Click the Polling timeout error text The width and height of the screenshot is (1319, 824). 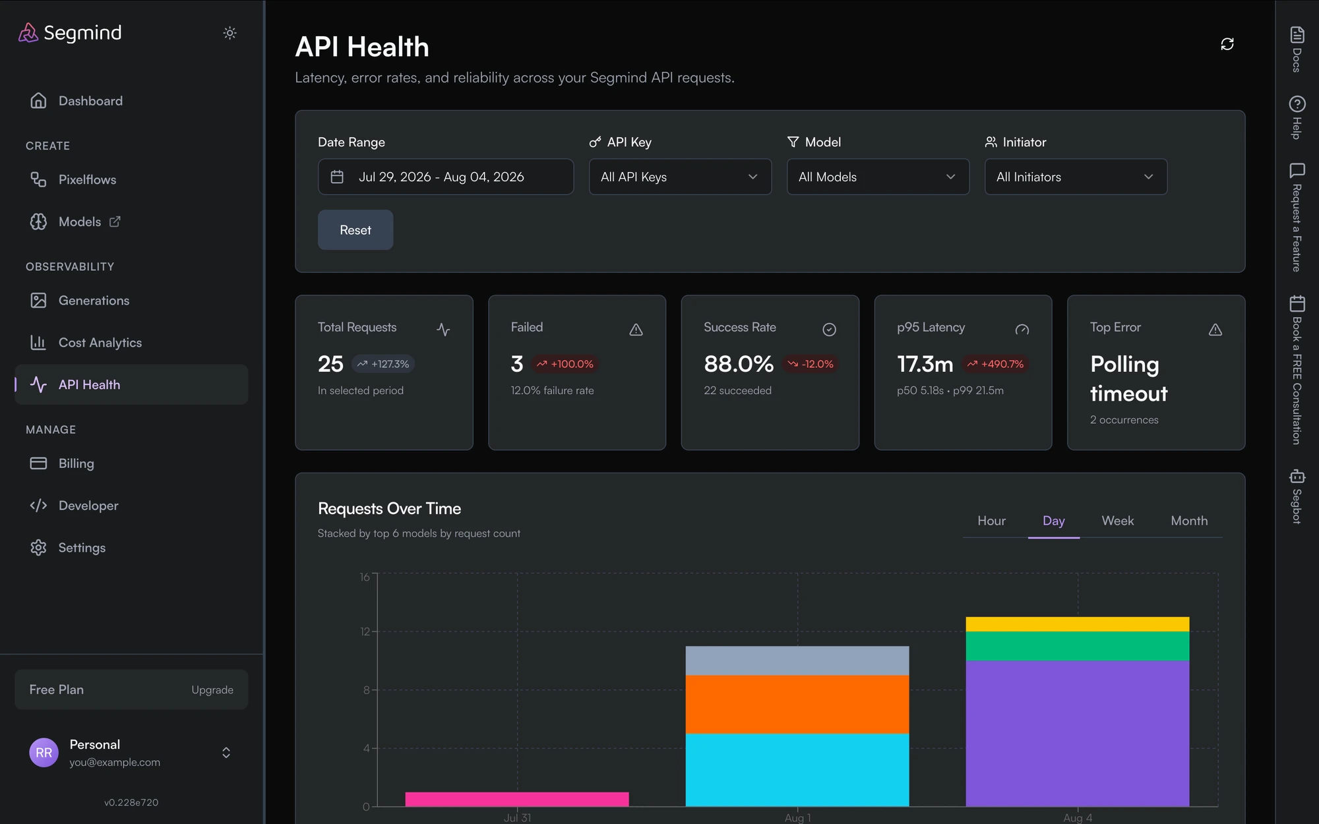click(x=1128, y=378)
